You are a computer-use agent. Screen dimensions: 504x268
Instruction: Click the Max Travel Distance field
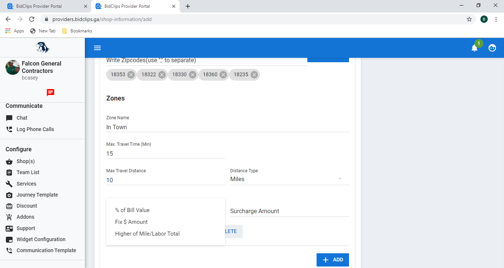point(165,180)
